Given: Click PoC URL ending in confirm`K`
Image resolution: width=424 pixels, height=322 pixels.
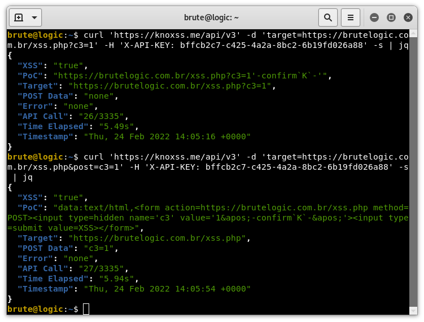Looking at the screenshot, I should (190, 76).
